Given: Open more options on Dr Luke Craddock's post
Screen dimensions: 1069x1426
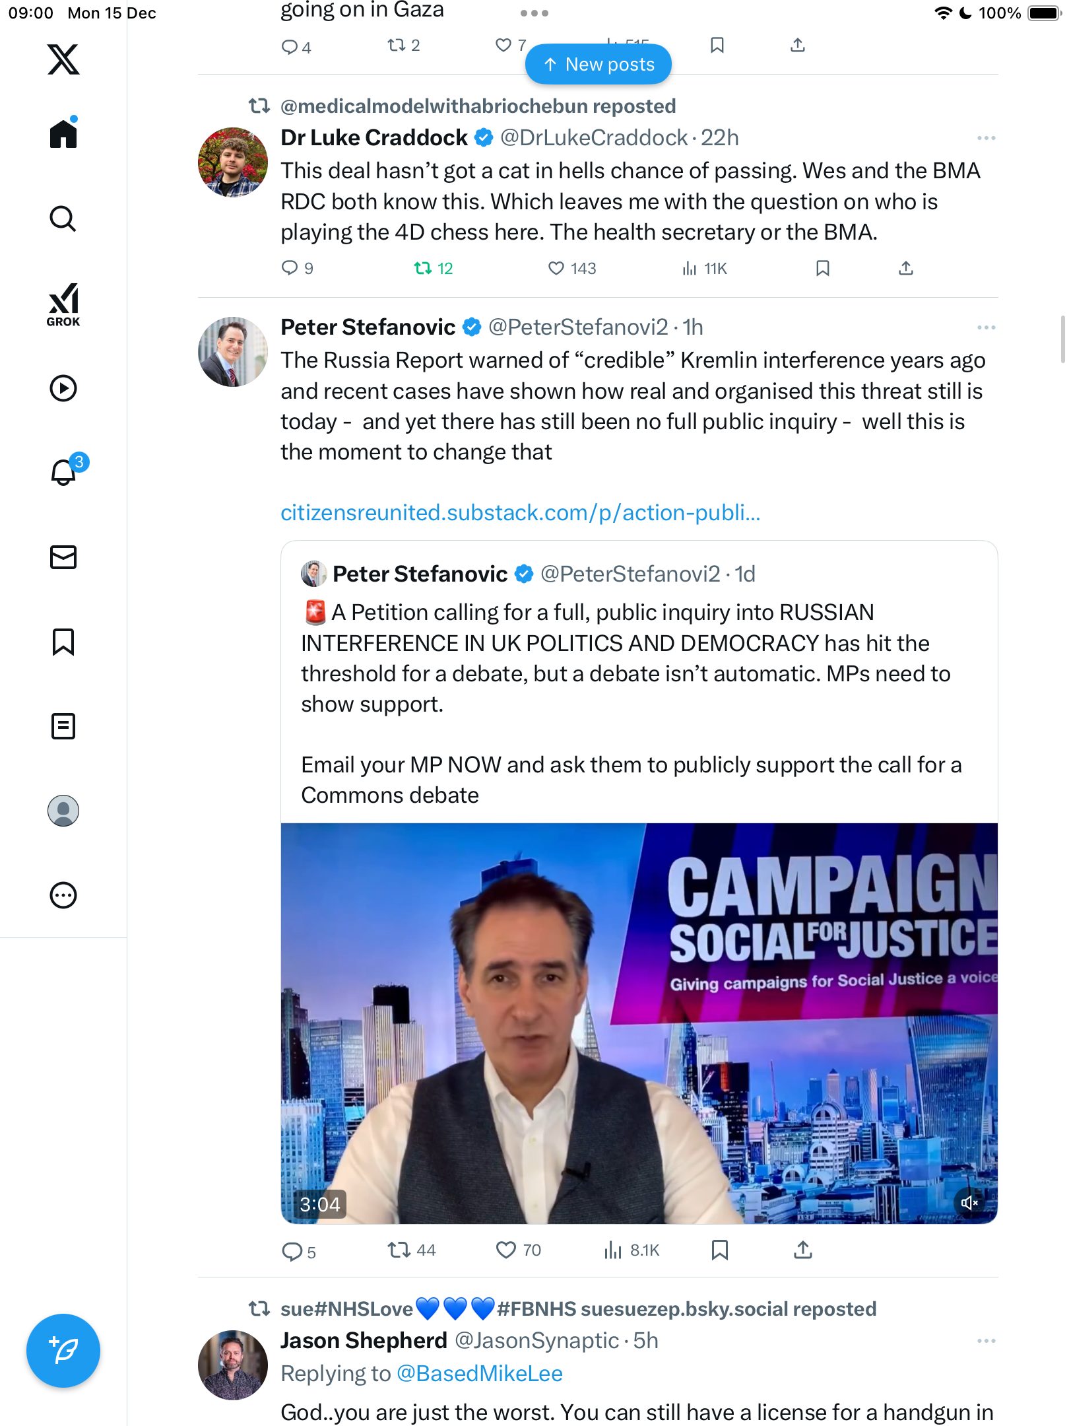Looking at the screenshot, I should point(986,138).
